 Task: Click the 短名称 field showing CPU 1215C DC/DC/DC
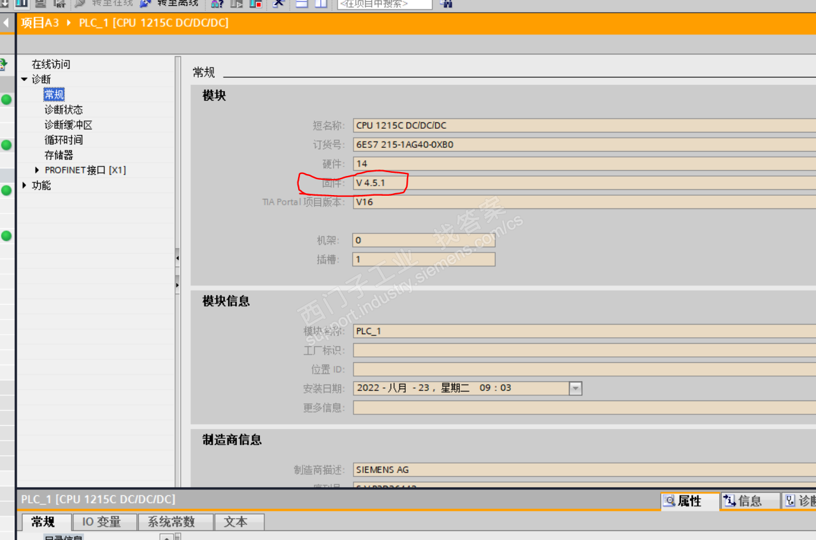pyautogui.click(x=584, y=126)
